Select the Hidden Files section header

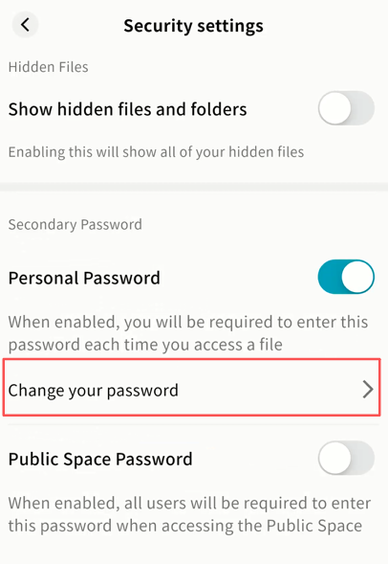[49, 67]
